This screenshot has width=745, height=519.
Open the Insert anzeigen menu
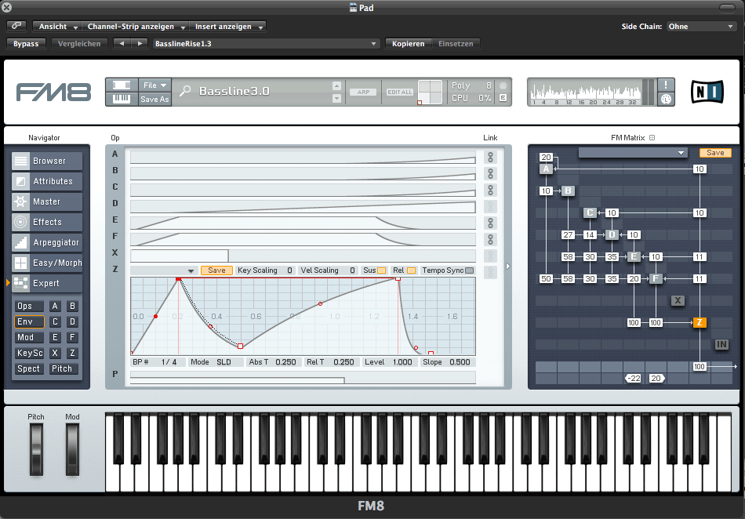tap(227, 26)
